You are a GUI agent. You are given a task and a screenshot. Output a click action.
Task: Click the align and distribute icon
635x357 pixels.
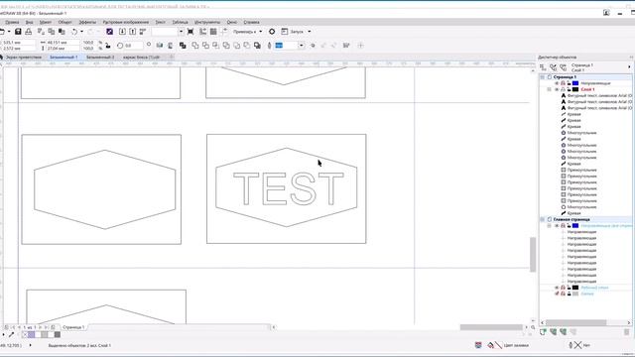coord(346,46)
